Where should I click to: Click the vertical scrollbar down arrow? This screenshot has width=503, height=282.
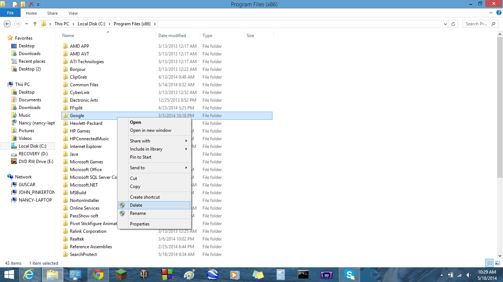(x=500, y=256)
